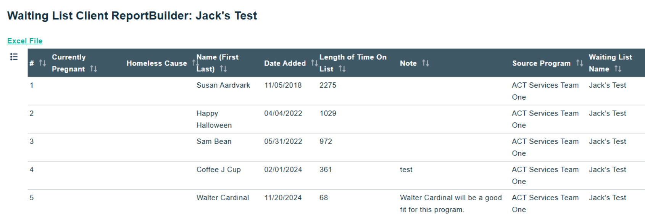The height and width of the screenshot is (217, 645).
Task: Sort by Name (First Last) arrows
Action: (x=223, y=69)
